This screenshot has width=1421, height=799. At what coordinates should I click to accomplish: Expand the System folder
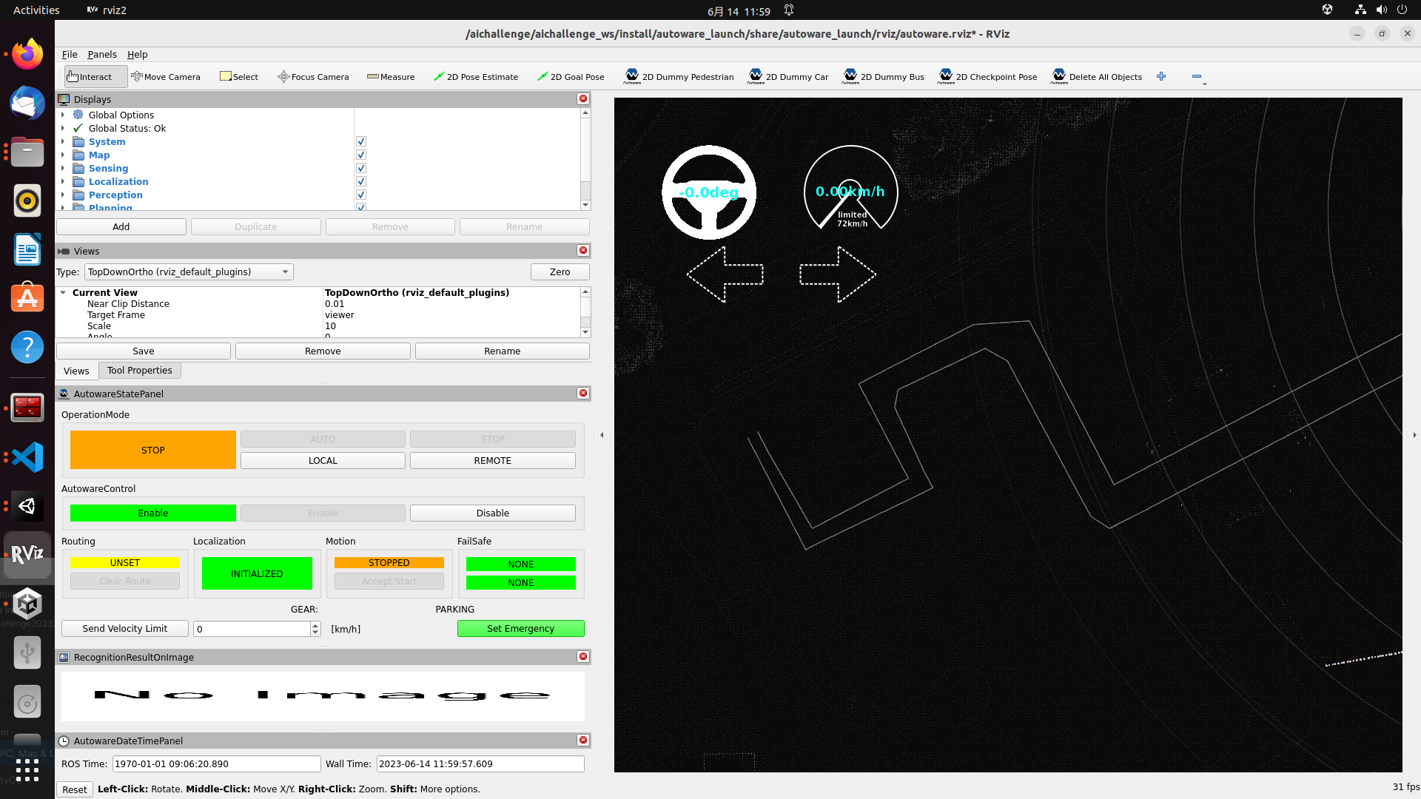coord(63,142)
